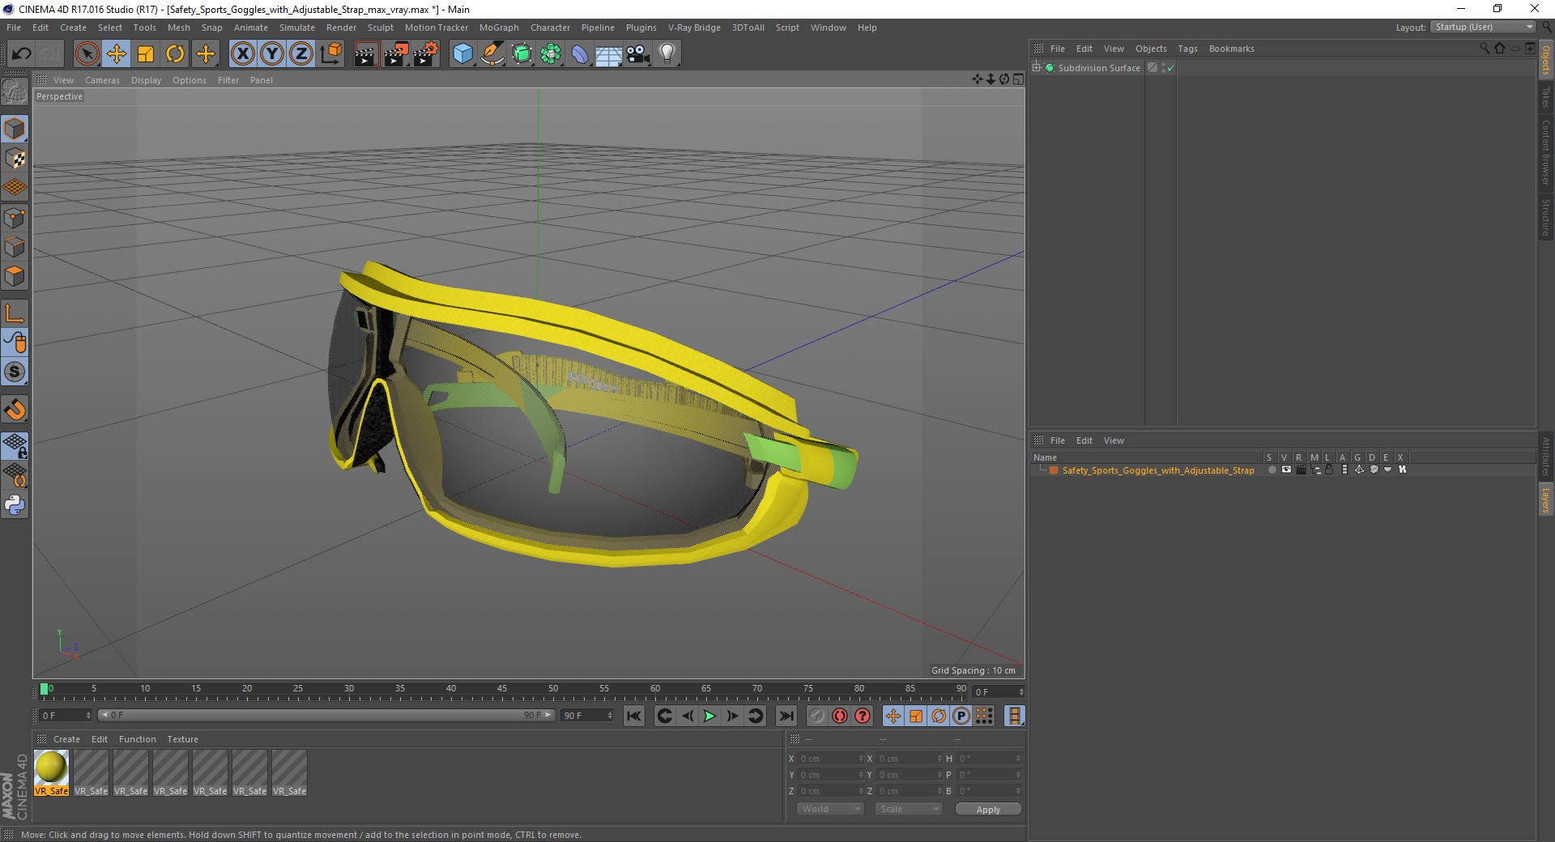1555x842 pixels.
Task: Open Edit Render Settings icon
Action: pyautogui.click(x=426, y=54)
